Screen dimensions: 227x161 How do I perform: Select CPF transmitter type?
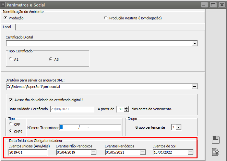tap(11, 124)
